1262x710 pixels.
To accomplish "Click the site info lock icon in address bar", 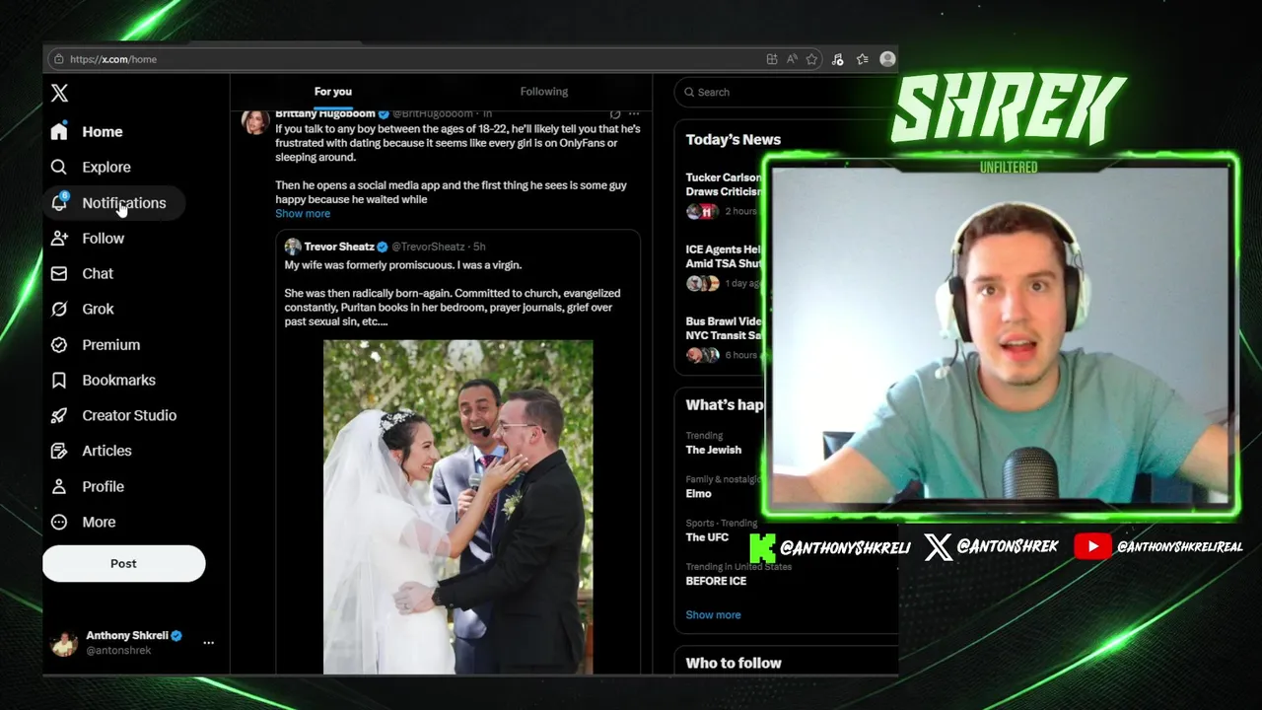I will (x=59, y=59).
